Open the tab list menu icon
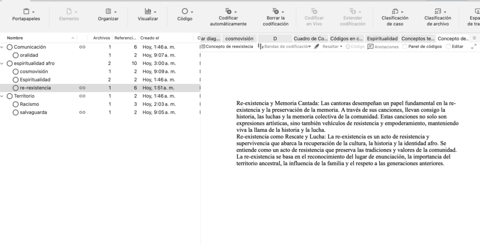The width and height of the screenshot is (480, 245). point(474,38)
